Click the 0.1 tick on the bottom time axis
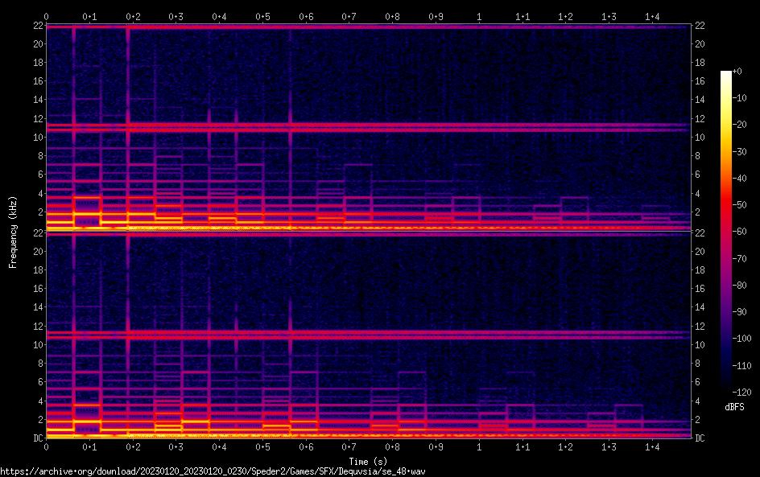760x477 pixels. point(89,446)
